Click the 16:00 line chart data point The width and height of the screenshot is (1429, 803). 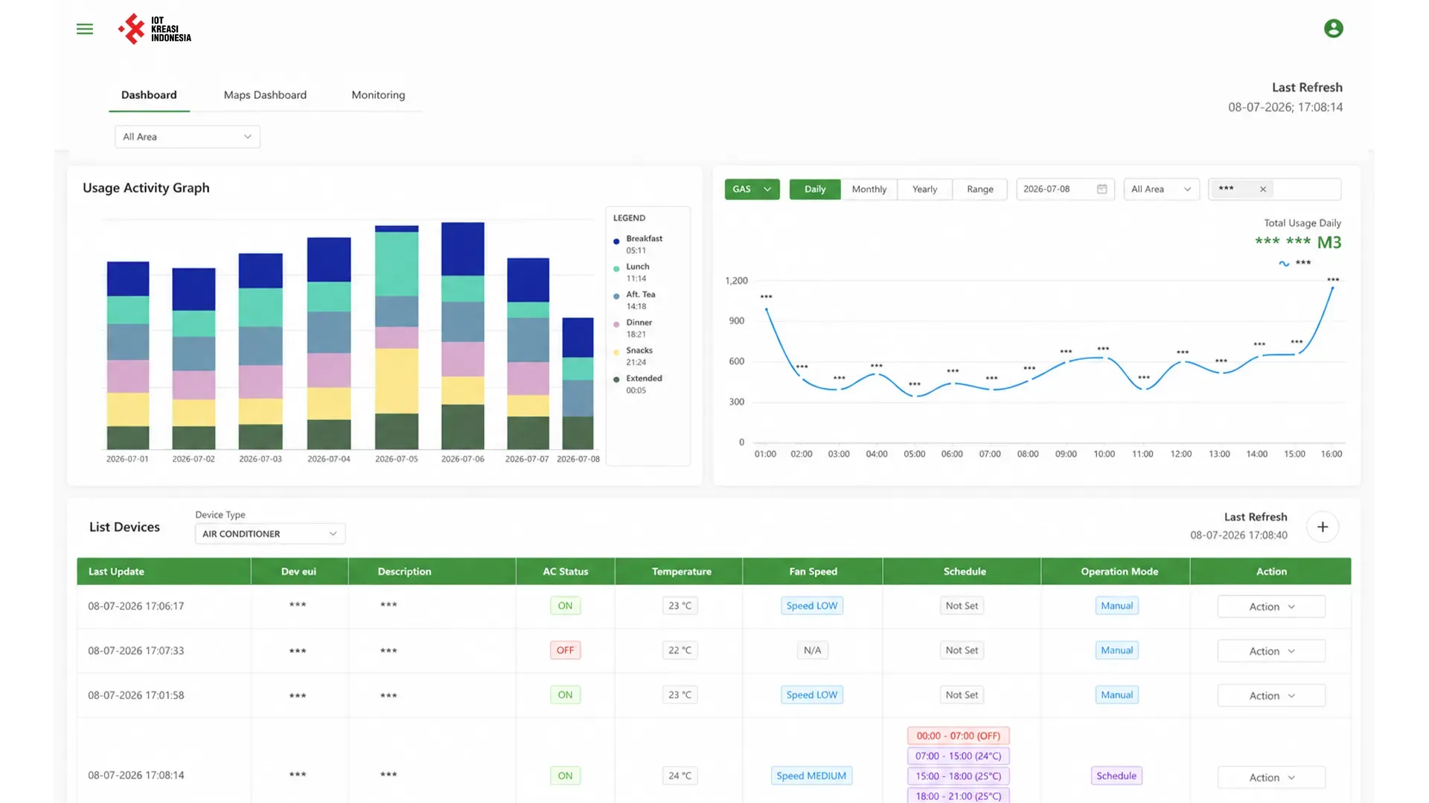(1332, 288)
